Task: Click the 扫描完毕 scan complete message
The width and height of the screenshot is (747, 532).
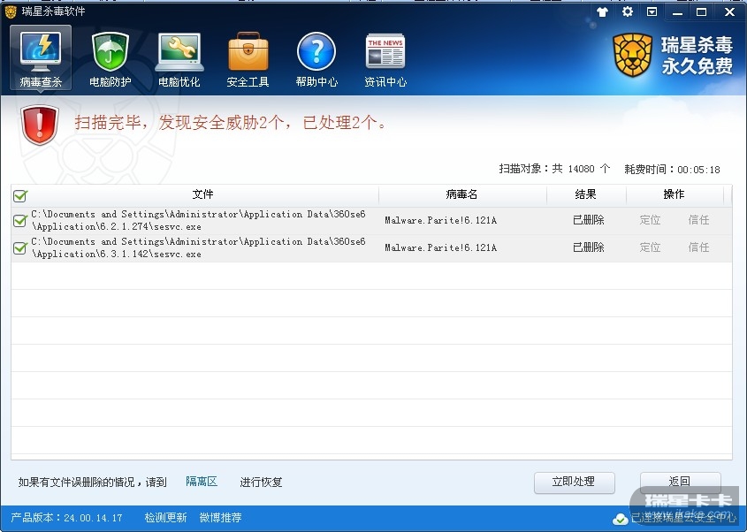Action: 231,123
